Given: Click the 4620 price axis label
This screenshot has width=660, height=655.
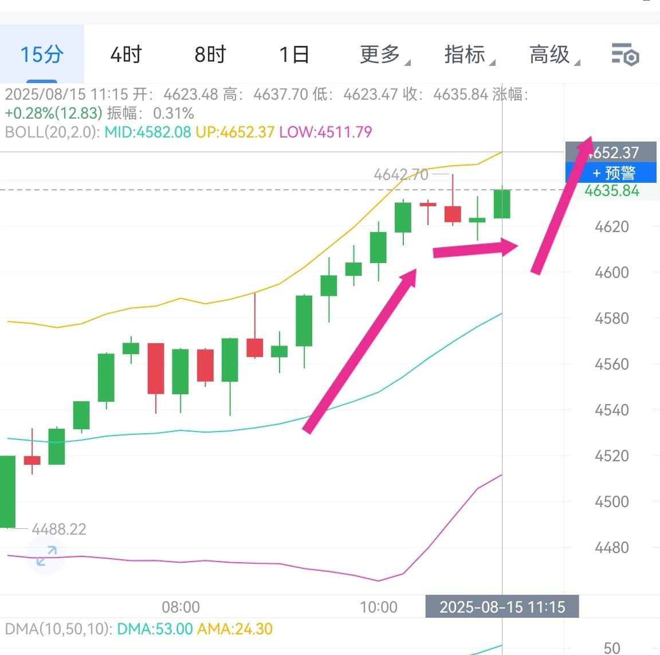Looking at the screenshot, I should point(612,227).
